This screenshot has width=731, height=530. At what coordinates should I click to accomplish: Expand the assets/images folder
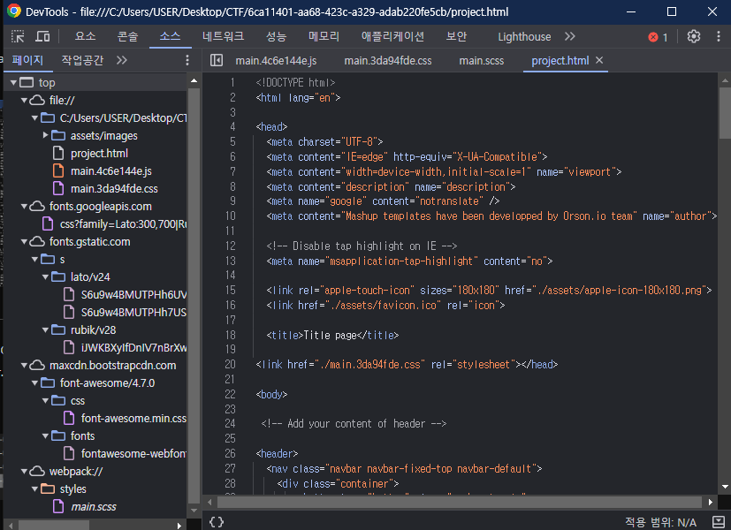[x=46, y=135]
